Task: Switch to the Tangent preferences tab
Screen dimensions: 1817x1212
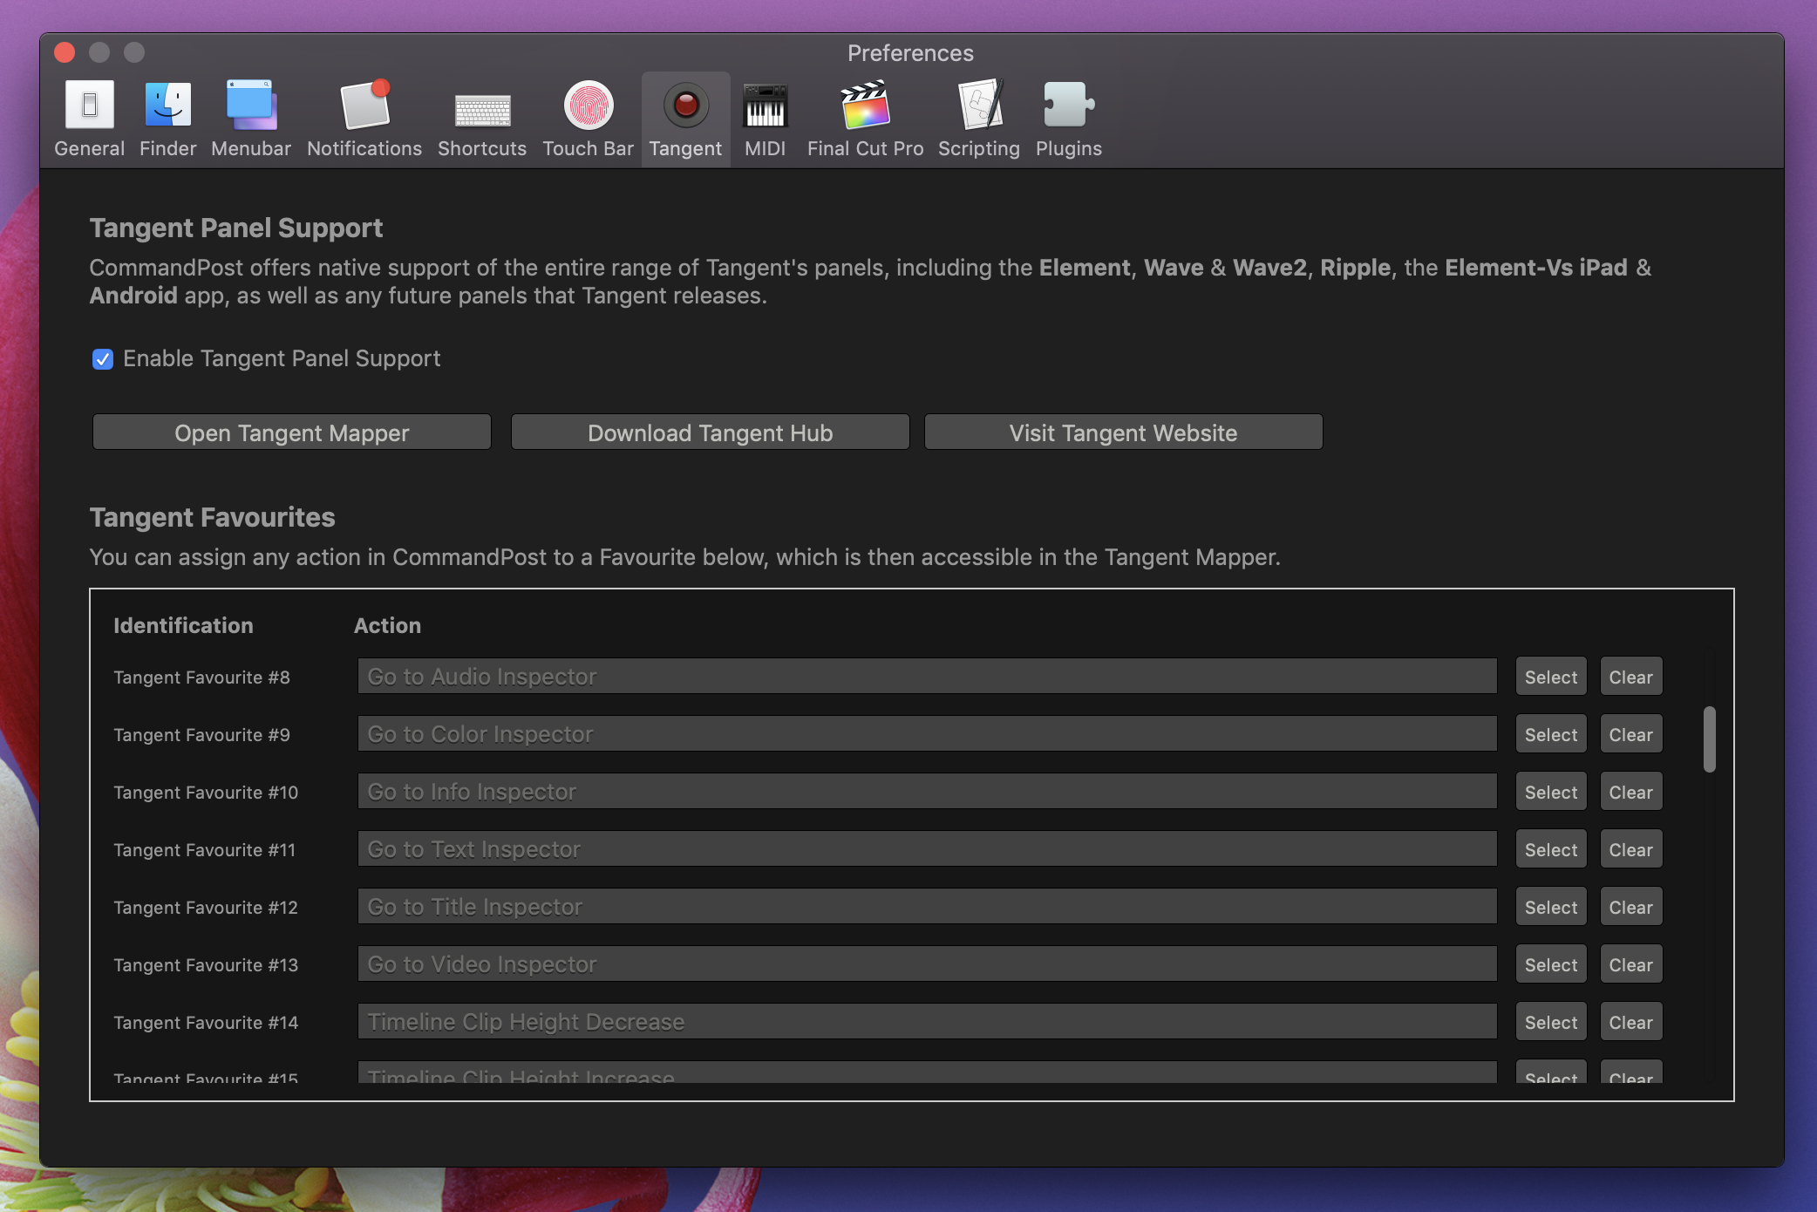Action: pos(685,118)
